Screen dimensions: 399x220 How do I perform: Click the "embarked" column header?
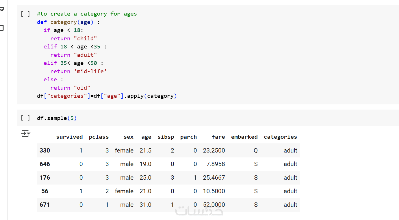244,137
